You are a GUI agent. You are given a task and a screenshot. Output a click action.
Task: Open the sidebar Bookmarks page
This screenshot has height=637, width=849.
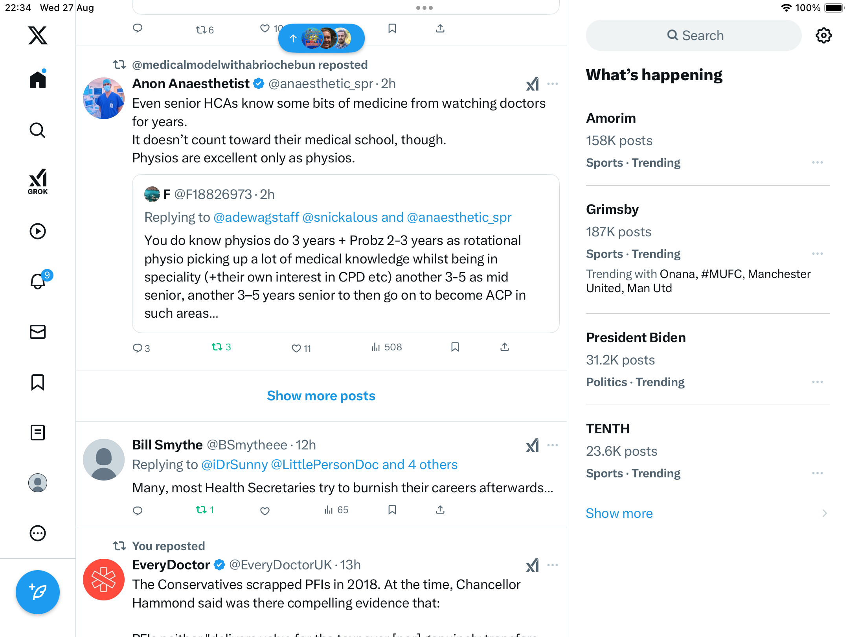[38, 382]
